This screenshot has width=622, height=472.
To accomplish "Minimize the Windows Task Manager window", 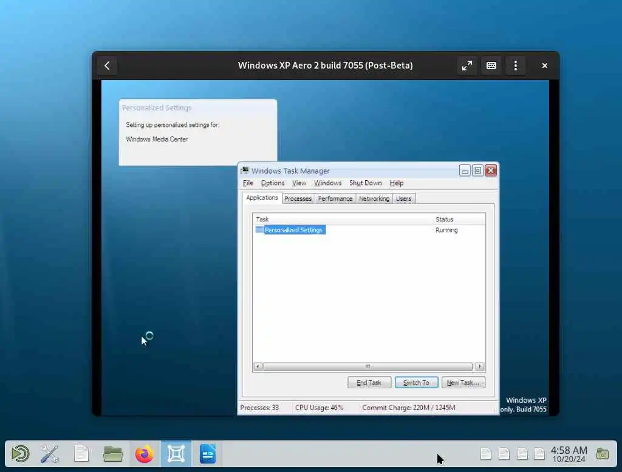I will click(x=465, y=171).
